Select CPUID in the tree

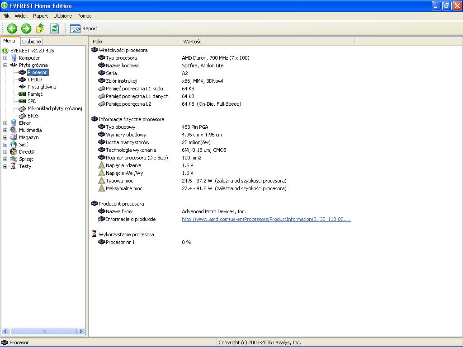pos(34,80)
